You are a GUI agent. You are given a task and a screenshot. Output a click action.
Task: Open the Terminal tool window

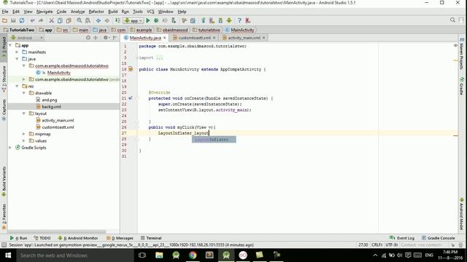pyautogui.click(x=151, y=238)
